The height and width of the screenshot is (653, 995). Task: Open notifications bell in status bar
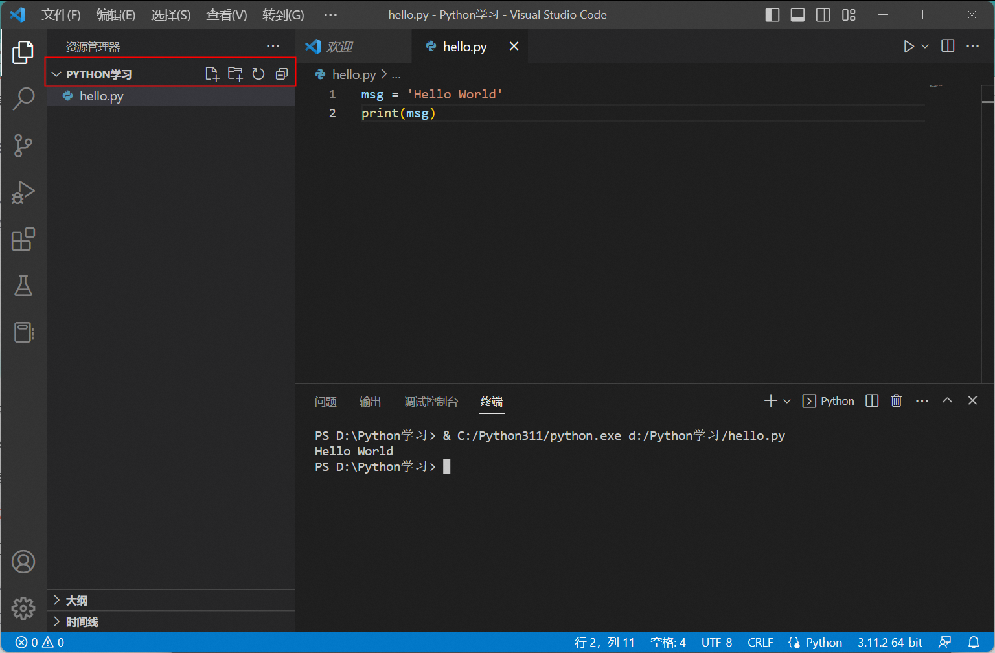tap(974, 642)
